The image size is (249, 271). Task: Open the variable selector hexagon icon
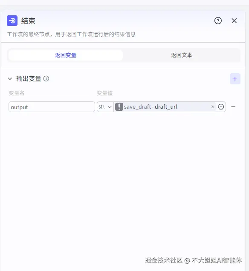221,107
